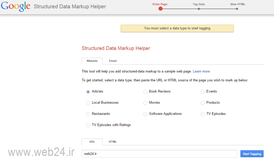Pick the Movies radio button
The width and height of the screenshot is (274, 164).
pos(145,103)
